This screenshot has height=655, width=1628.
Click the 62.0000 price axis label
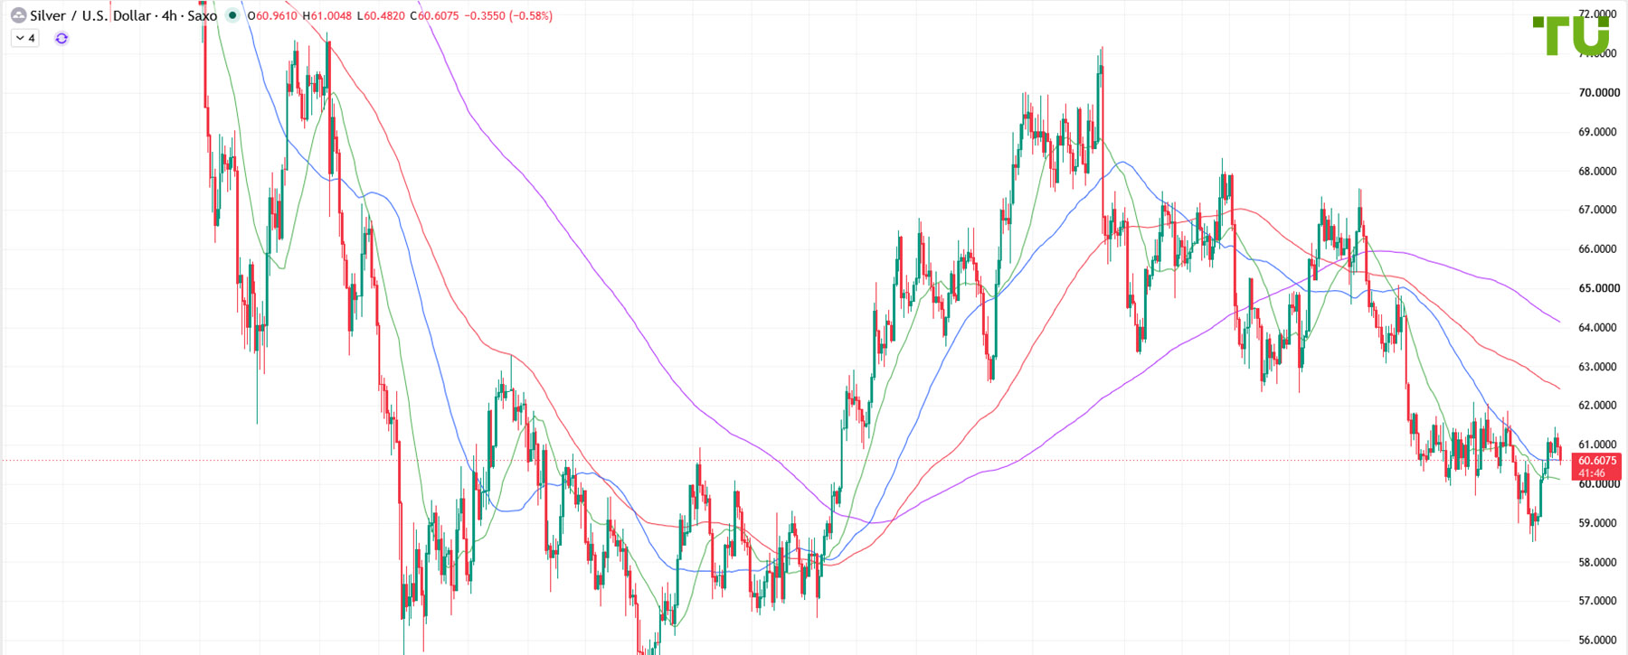1599,406
